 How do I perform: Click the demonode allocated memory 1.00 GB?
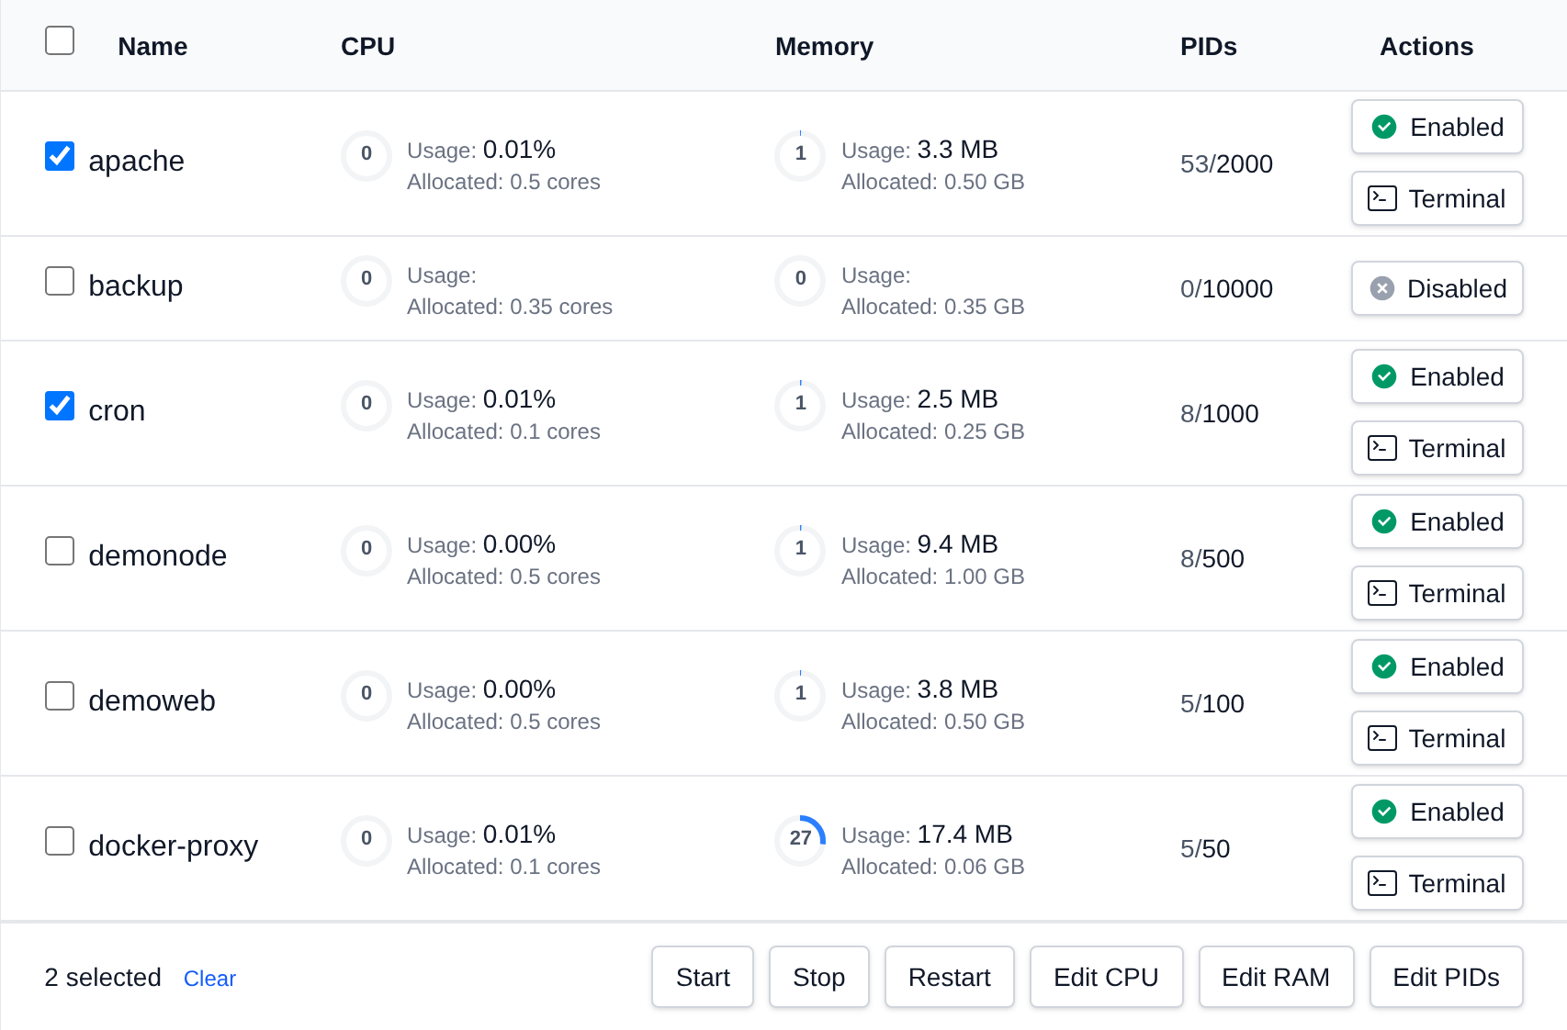pyautogui.click(x=932, y=577)
